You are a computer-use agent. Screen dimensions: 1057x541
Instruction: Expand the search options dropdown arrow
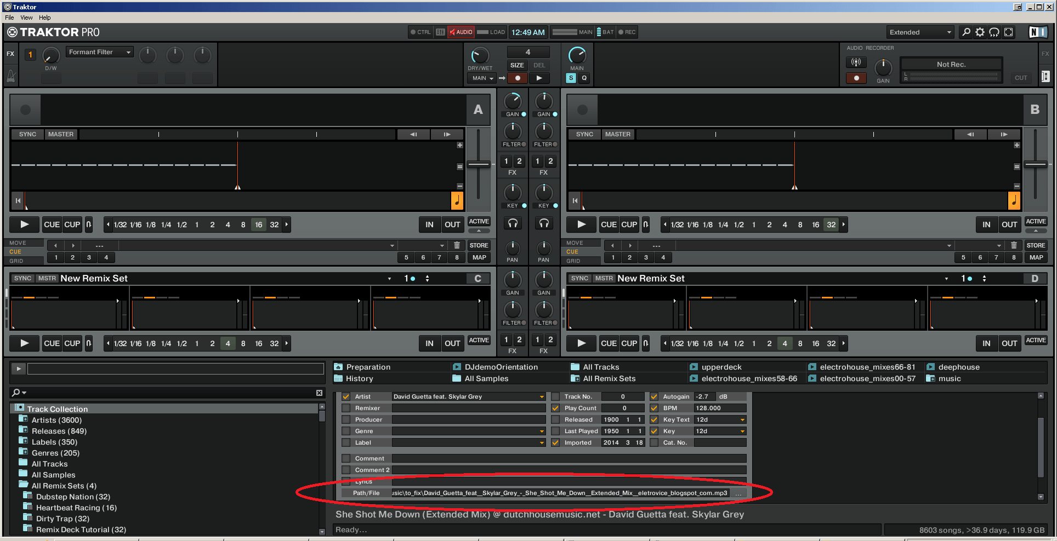25,393
